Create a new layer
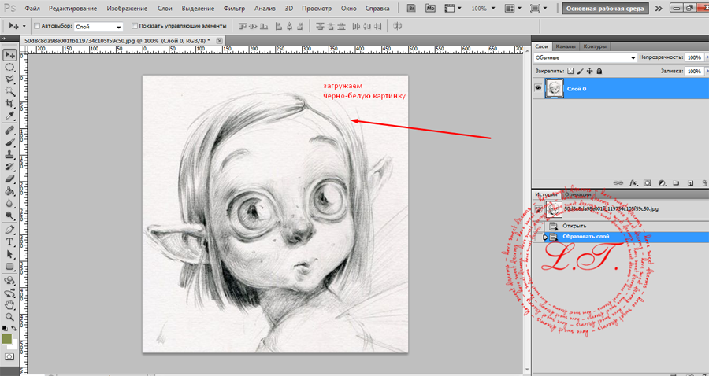709x376 pixels. point(690,183)
